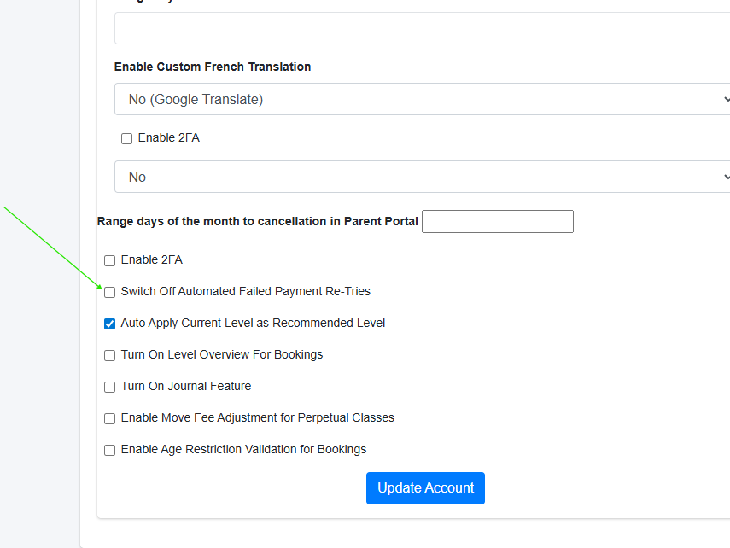The image size is (730, 548).
Task: Check Enable Move Fee Adjustment for Perpetual Classes
Action: 109,418
